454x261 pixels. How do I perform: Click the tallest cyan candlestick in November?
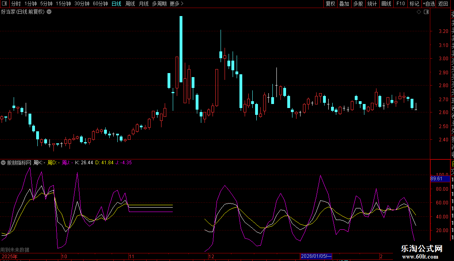point(181,49)
